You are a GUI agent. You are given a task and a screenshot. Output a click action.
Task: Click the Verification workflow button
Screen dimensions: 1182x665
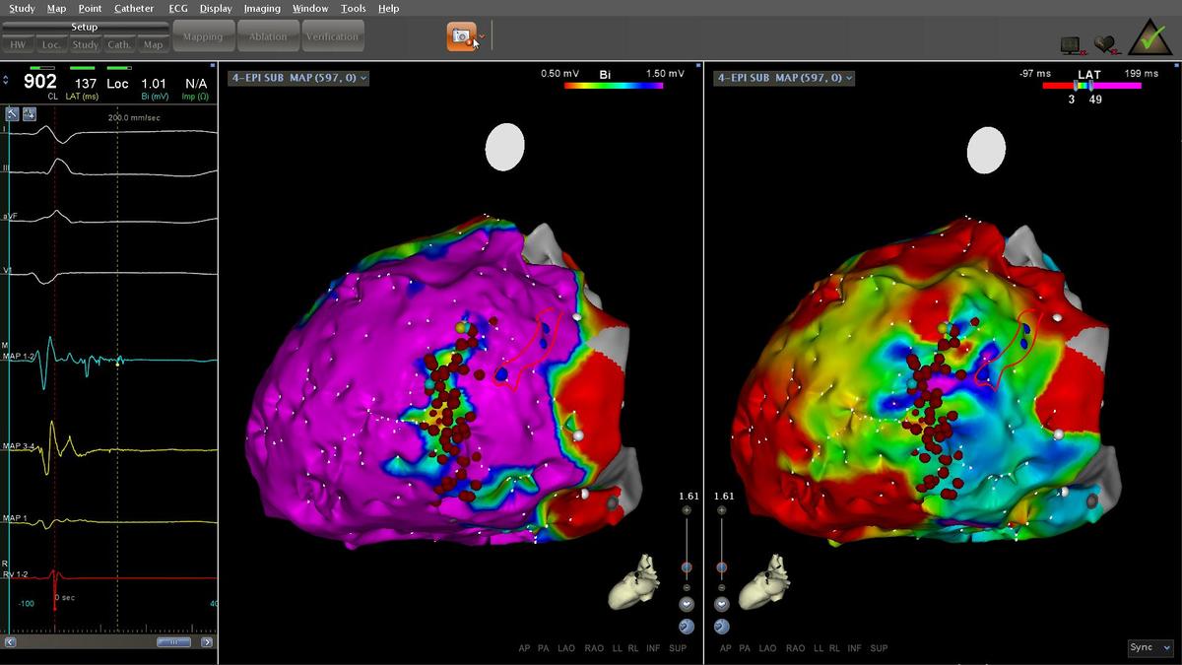[x=332, y=36]
